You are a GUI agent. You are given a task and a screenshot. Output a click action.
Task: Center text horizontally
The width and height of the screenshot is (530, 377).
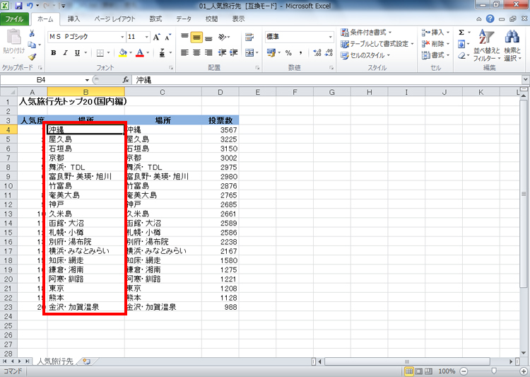tap(196, 53)
